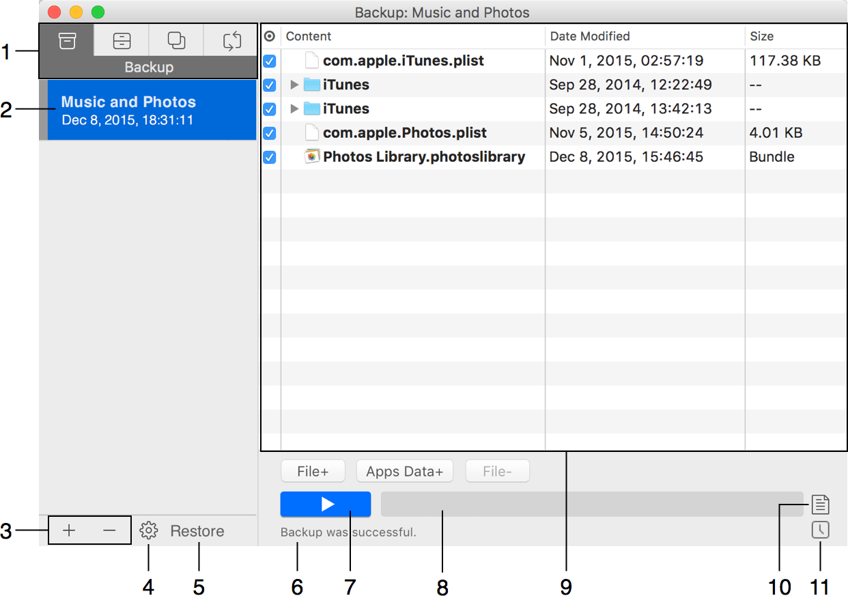Click the backup progress bar
Image resolution: width=848 pixels, height=596 pixels.
[x=592, y=504]
